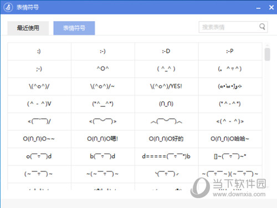Viewport: 277px width, 208px height.
Task: Choose the \(^o^)/YES! emoticon
Action: coord(167,87)
